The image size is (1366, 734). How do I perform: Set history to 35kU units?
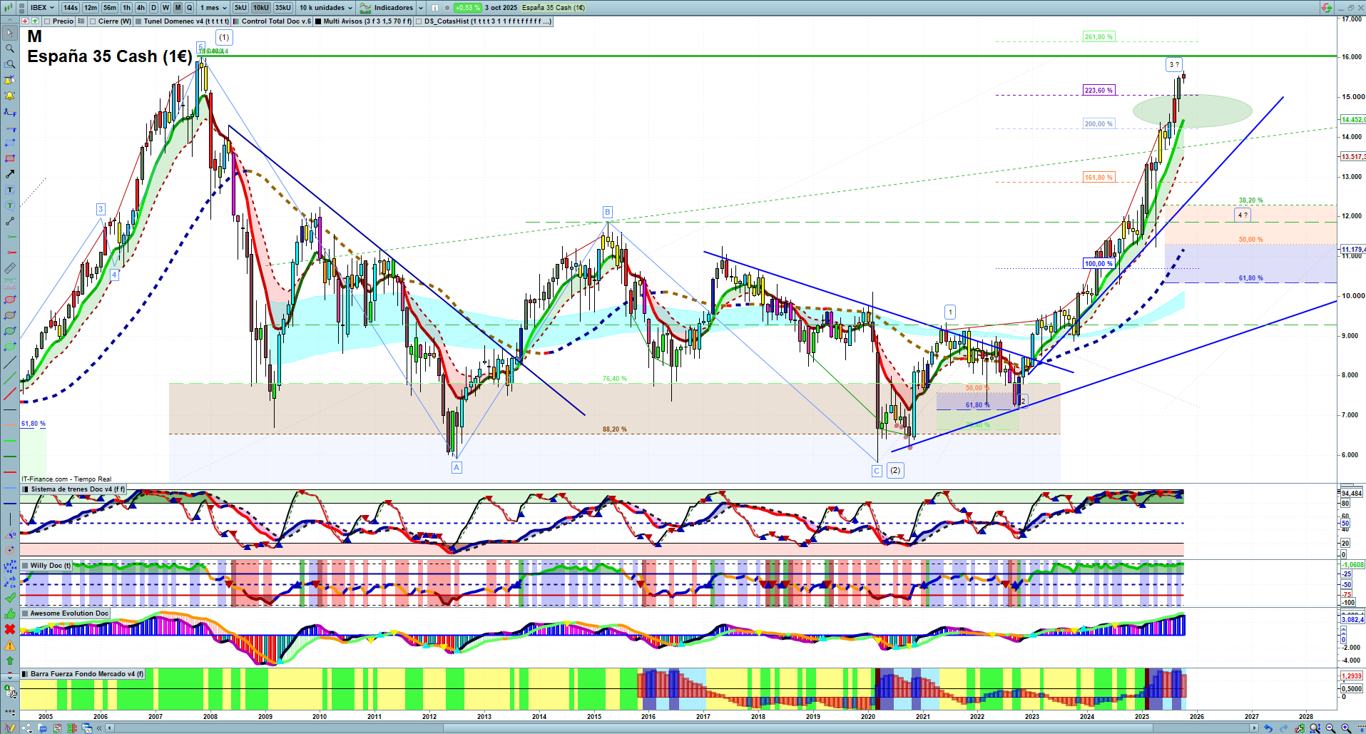[283, 8]
